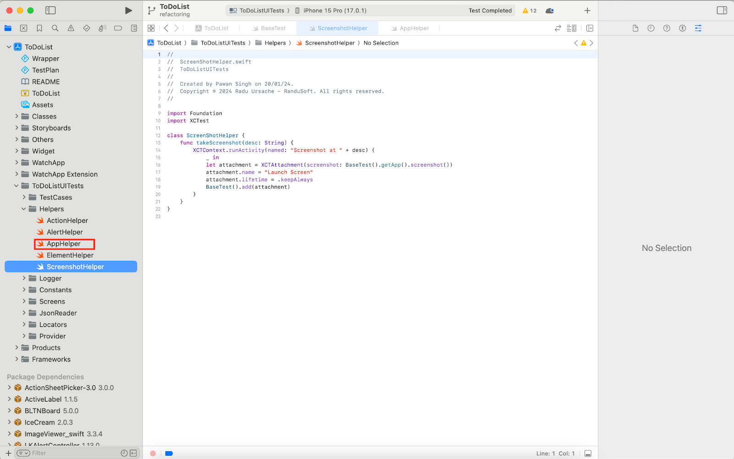This screenshot has height=459, width=734.
Task: Open the Test navigator diamond icon
Action: pyautogui.click(x=87, y=28)
